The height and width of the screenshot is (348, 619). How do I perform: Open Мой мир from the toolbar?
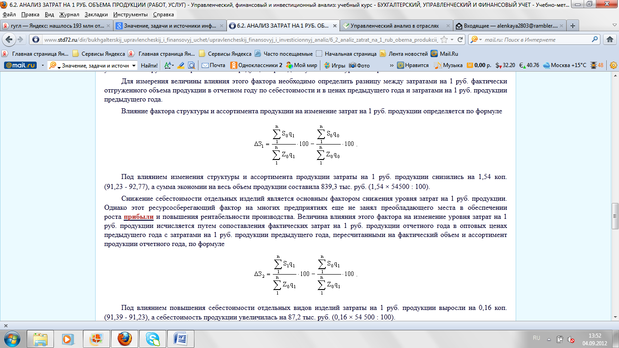(x=302, y=65)
